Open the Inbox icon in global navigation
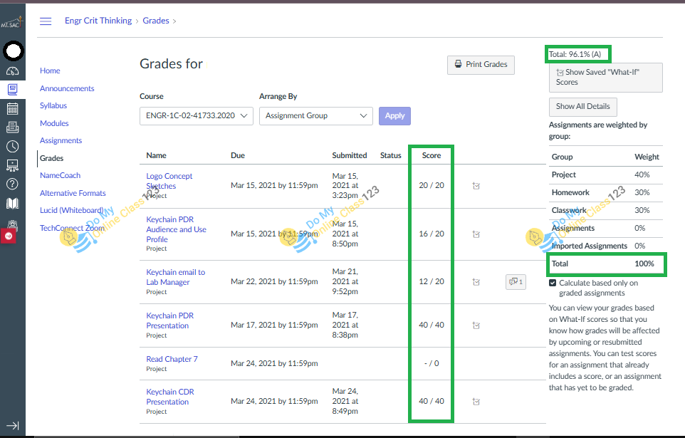Image resolution: width=685 pixels, height=438 pixels. 12,127
